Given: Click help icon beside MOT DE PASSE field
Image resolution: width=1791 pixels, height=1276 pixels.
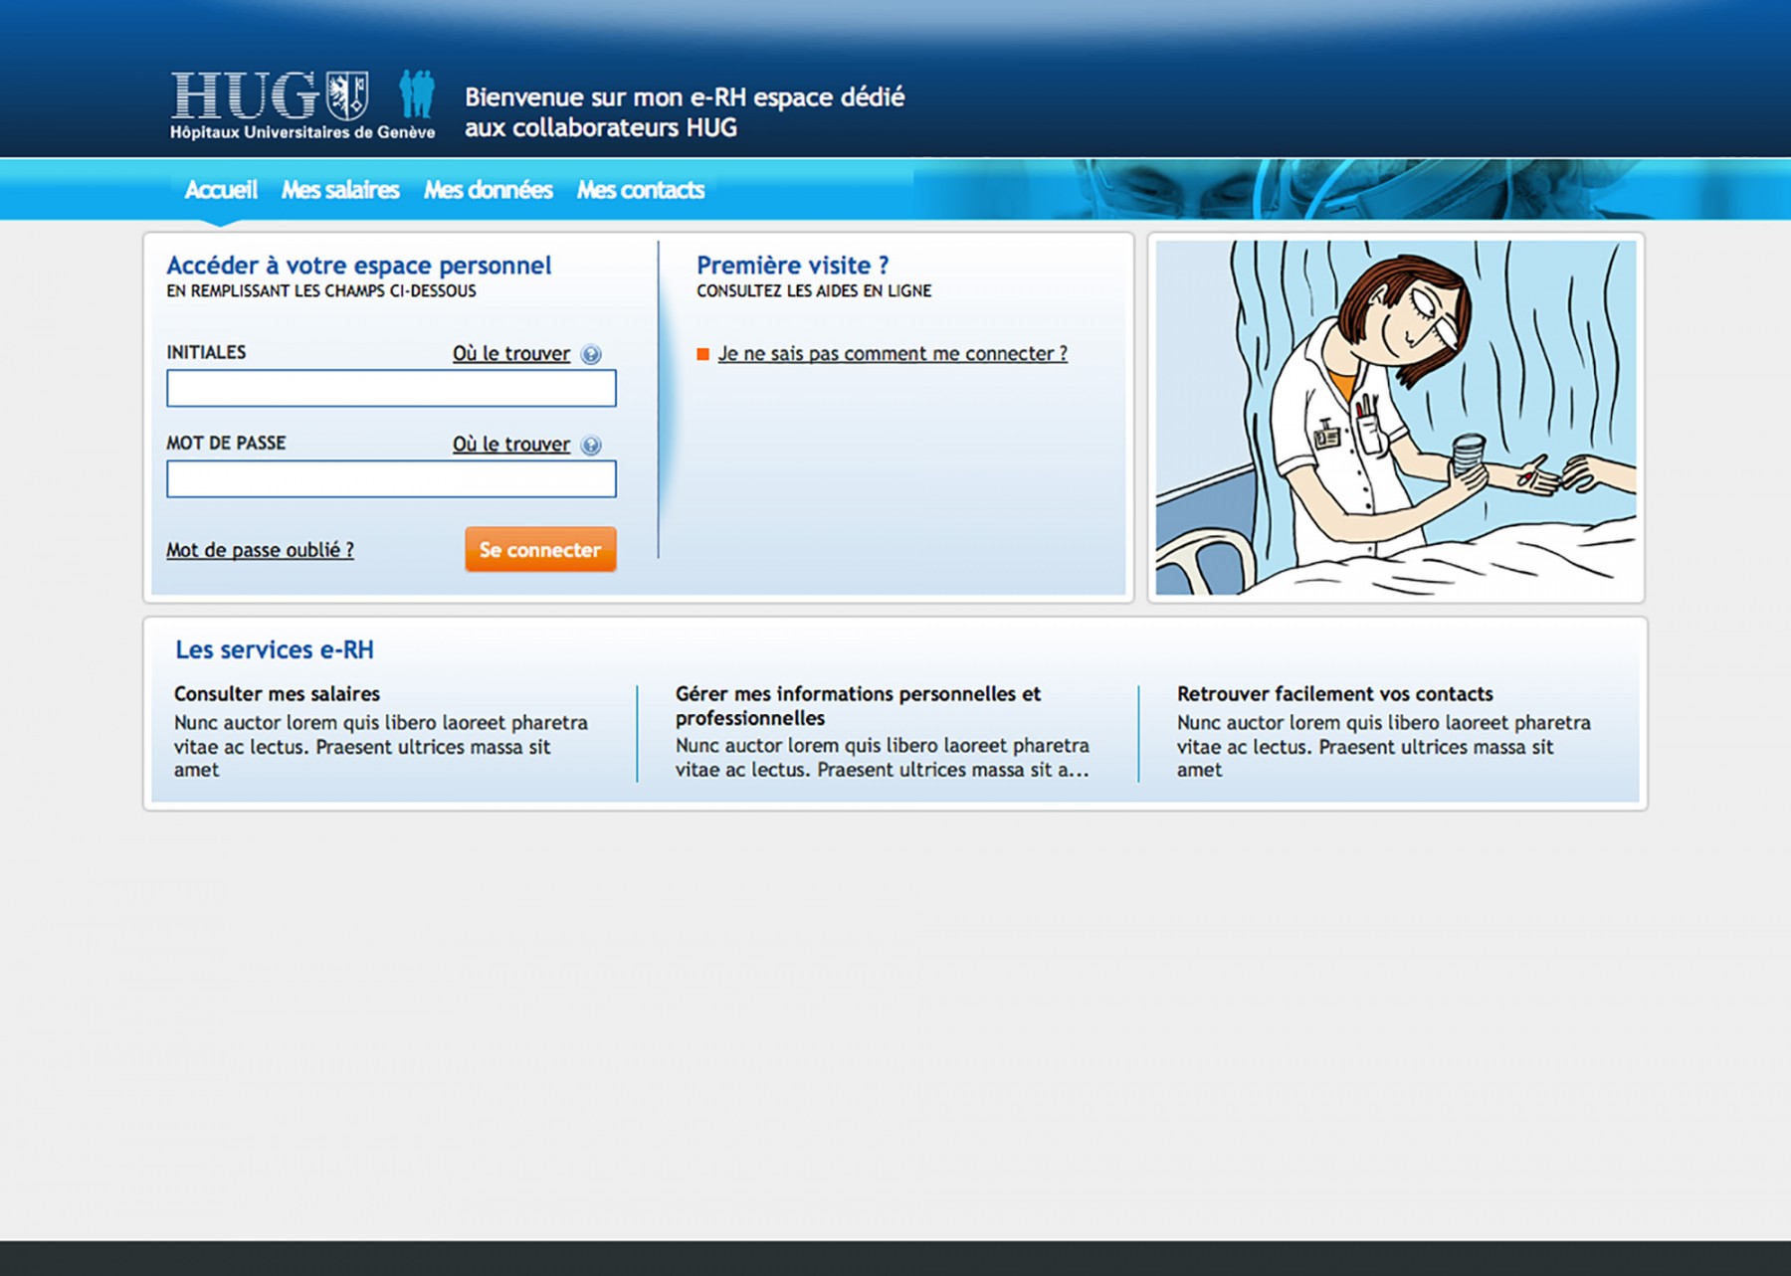Looking at the screenshot, I should tap(591, 446).
